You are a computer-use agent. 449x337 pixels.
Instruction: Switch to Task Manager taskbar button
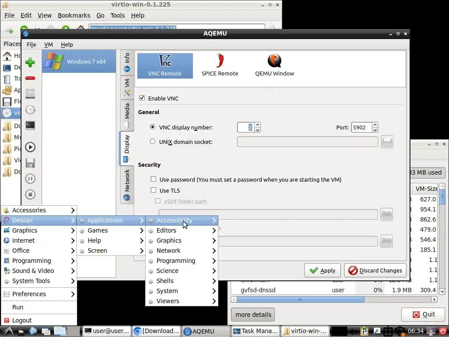[256, 331]
